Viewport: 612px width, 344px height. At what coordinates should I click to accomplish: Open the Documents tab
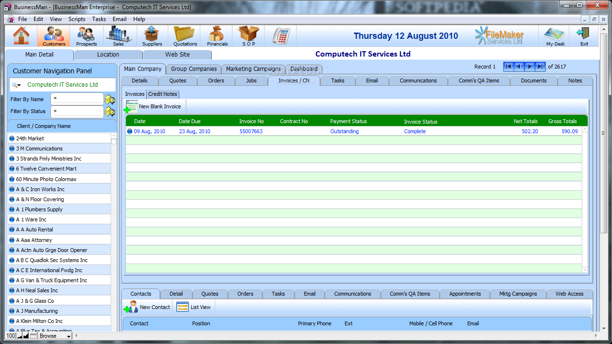click(534, 80)
